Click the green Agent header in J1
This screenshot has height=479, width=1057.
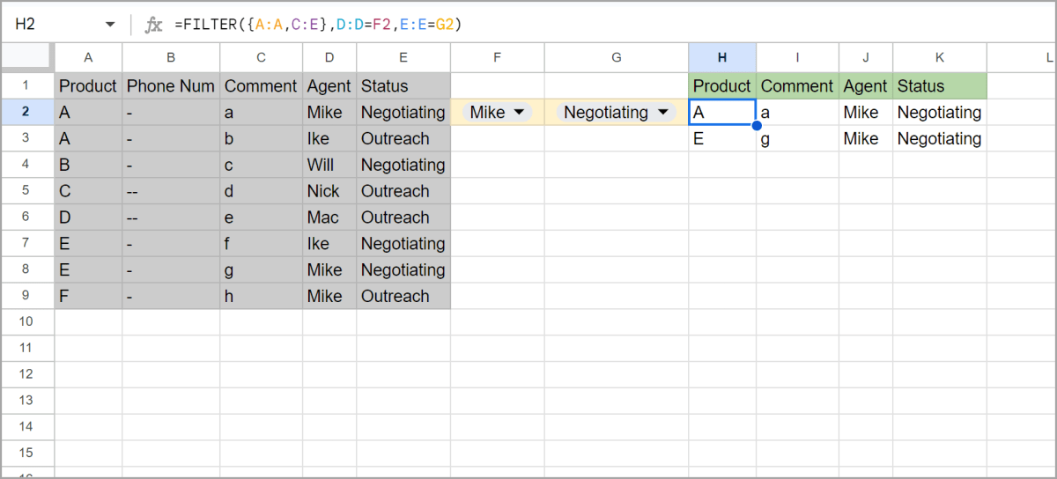click(866, 86)
